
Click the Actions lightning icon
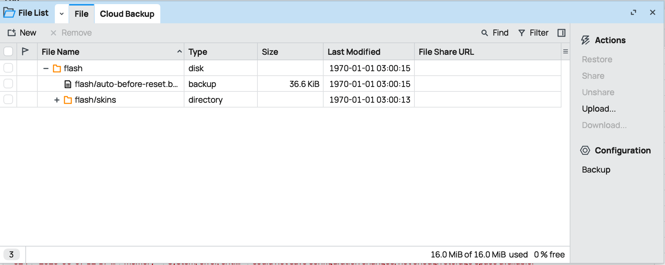coord(585,40)
